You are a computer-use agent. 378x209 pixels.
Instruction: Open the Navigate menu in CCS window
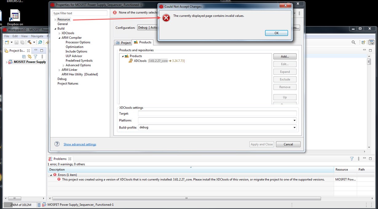click(x=37, y=36)
